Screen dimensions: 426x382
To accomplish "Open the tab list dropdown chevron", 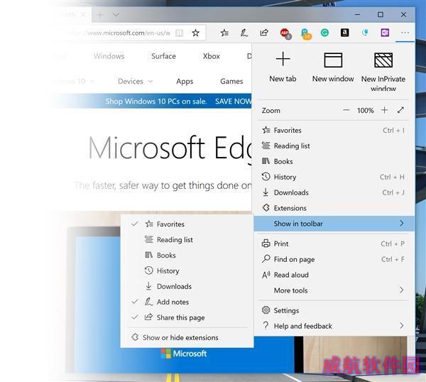I will click(x=116, y=15).
